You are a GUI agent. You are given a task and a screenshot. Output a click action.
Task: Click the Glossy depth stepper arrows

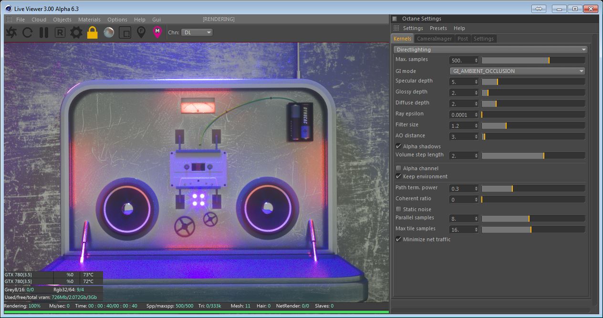pos(476,93)
